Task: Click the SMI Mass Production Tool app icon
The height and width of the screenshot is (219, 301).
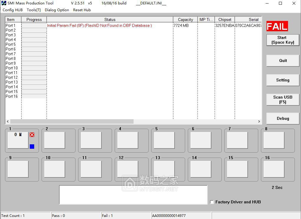Action: pos(4,3)
